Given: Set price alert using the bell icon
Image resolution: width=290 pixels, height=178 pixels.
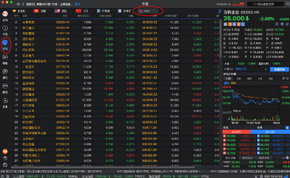Looking at the screenshot, I should tap(266, 69).
